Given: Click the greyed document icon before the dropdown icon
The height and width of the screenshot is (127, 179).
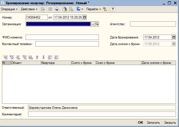Looking at the screenshot, I should (x=71, y=9).
